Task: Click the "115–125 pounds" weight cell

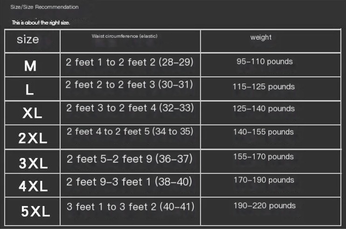Action: (263, 86)
